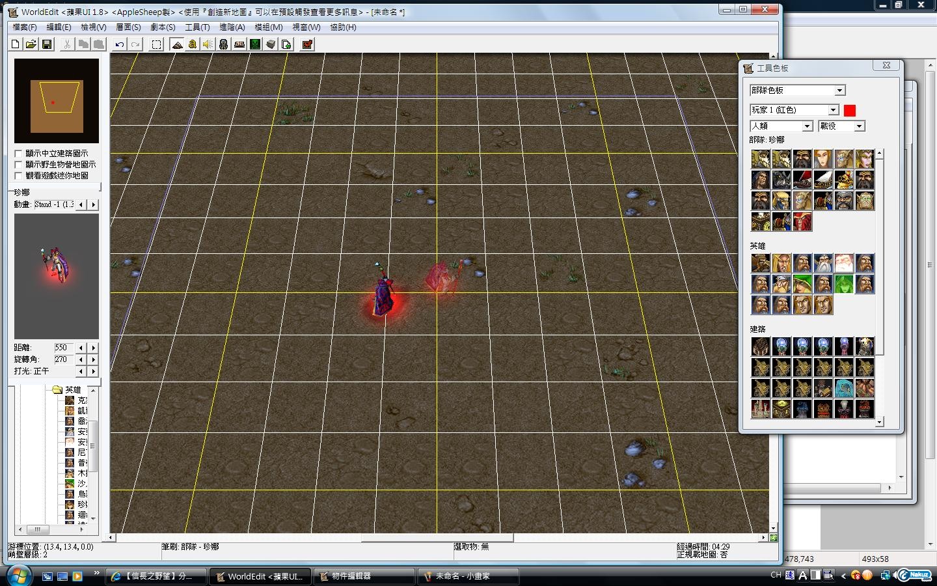Open the Sound Editor speaker icon
This screenshot has width=937, height=586.
pyautogui.click(x=208, y=44)
